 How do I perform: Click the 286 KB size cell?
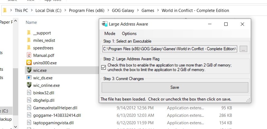click(x=225, y=115)
